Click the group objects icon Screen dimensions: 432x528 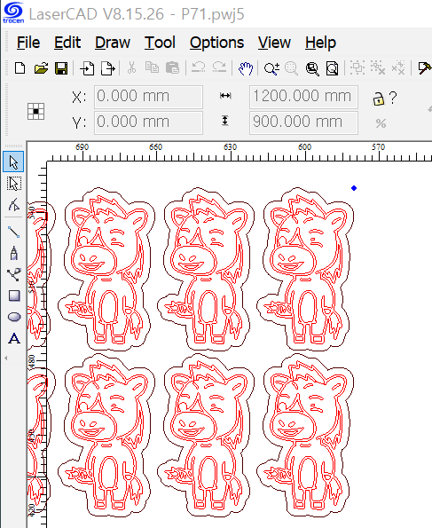[357, 67]
